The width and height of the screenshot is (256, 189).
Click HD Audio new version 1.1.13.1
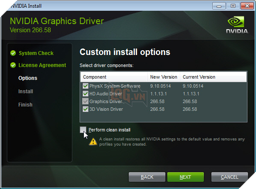158,94
